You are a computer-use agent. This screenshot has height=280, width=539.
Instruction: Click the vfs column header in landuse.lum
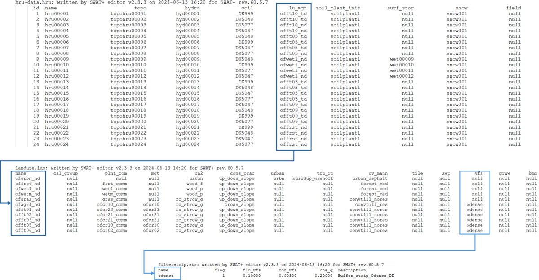click(x=478, y=173)
